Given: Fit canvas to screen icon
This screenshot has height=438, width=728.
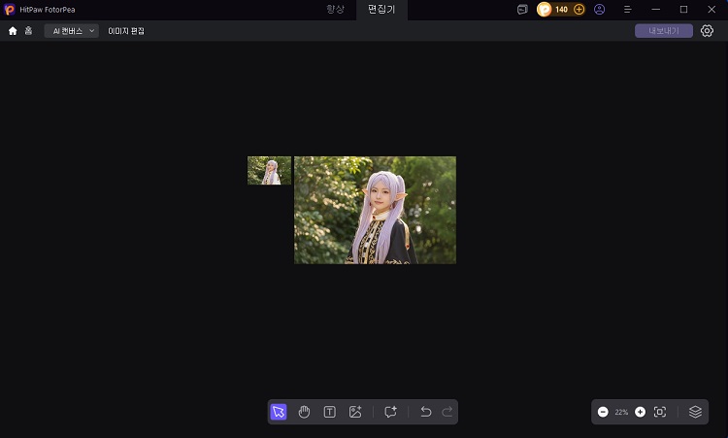Looking at the screenshot, I should pos(660,412).
